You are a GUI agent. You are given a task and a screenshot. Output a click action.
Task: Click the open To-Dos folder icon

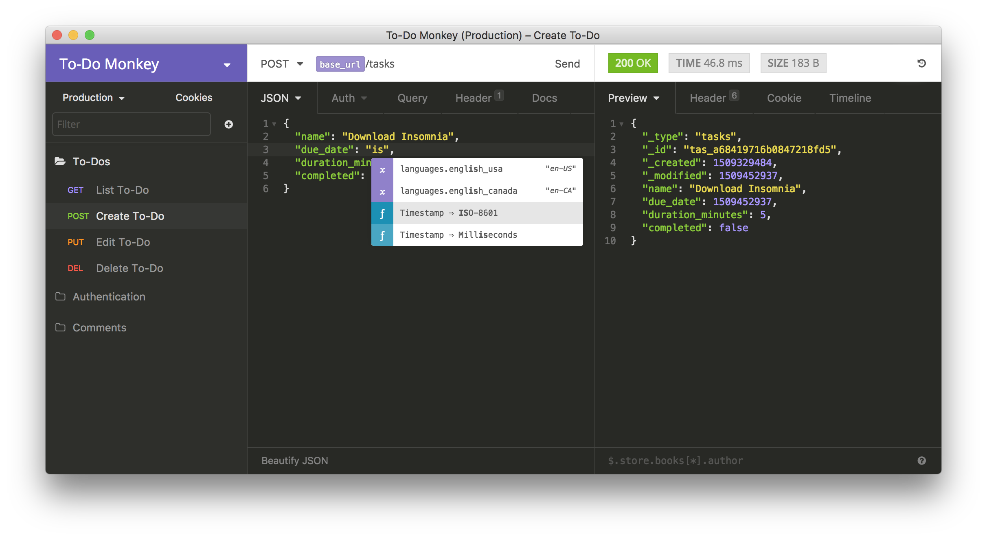[60, 162]
